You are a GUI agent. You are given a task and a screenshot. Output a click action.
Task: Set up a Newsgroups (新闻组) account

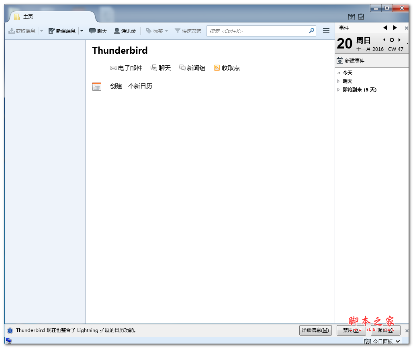coord(192,68)
